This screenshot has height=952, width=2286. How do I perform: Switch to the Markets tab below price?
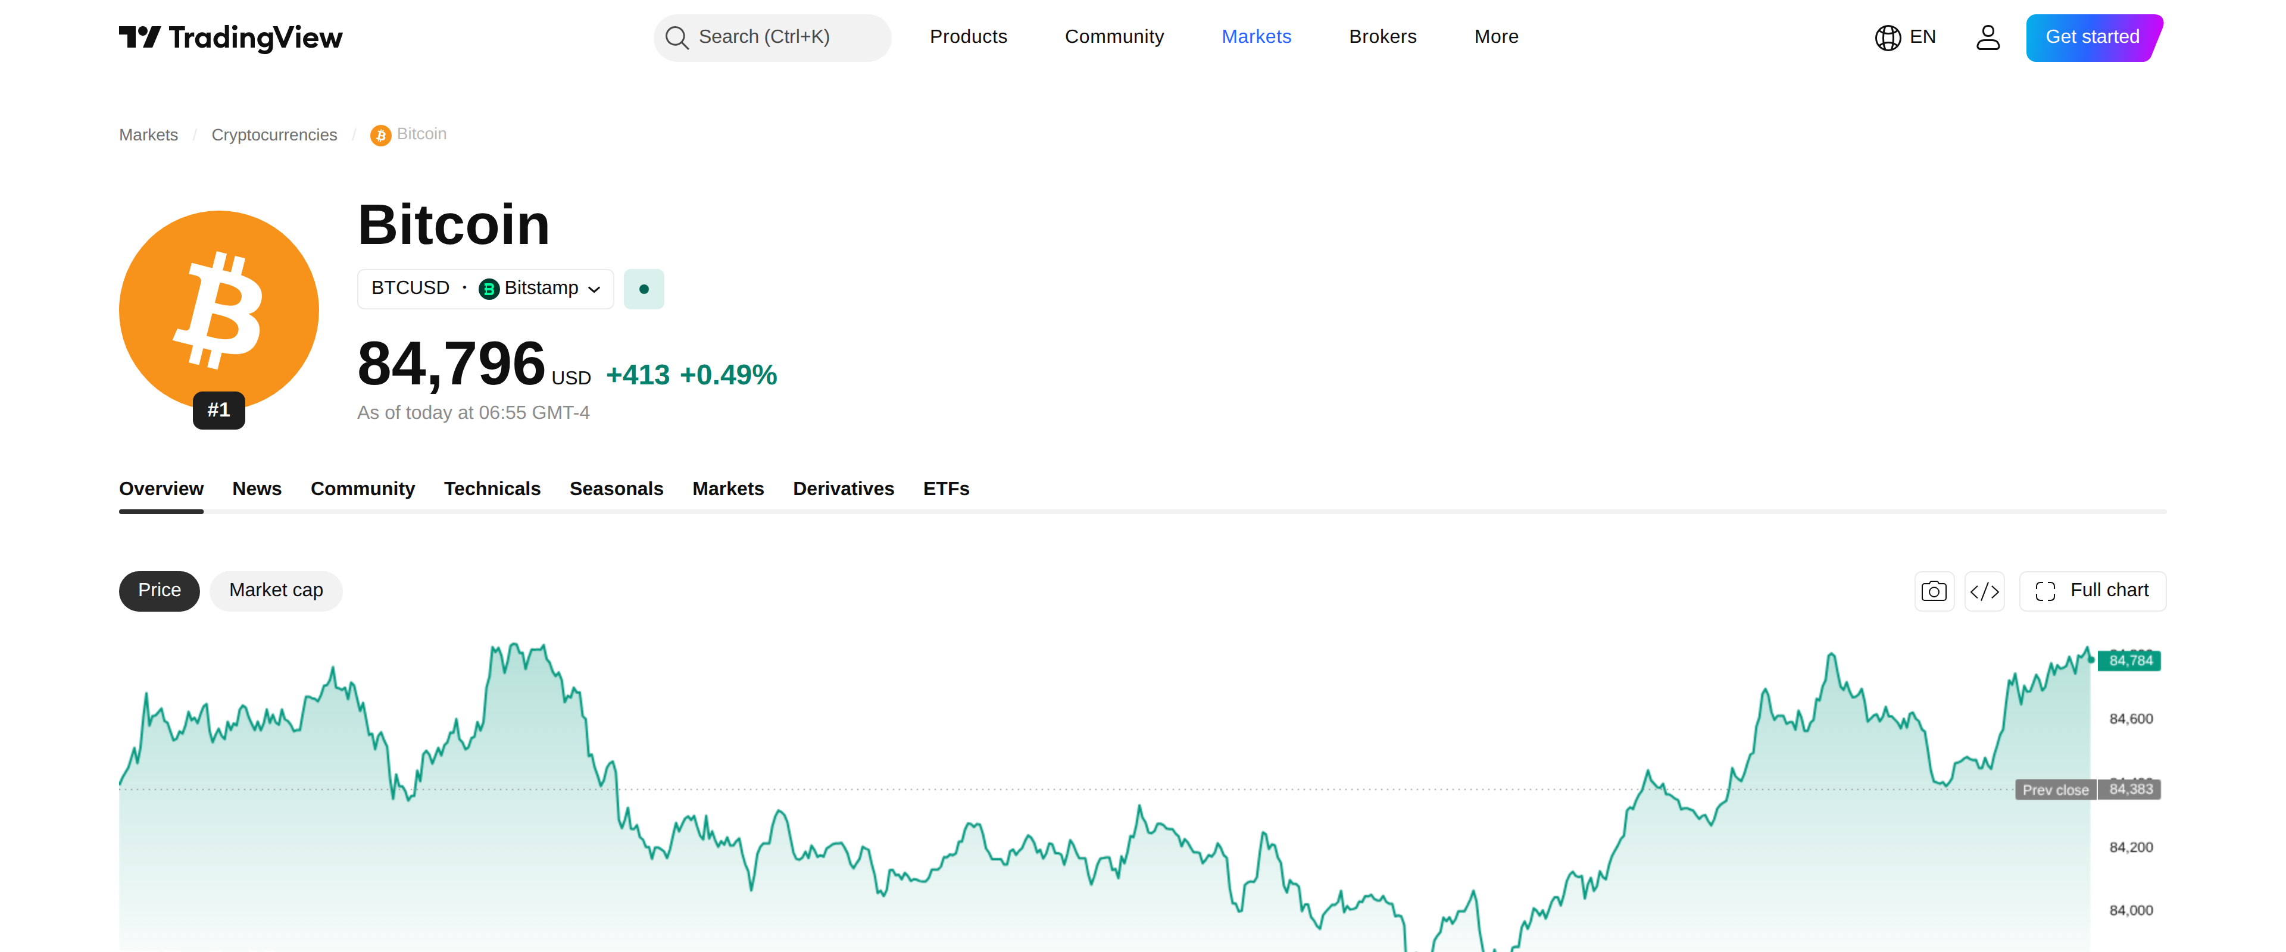coord(729,489)
